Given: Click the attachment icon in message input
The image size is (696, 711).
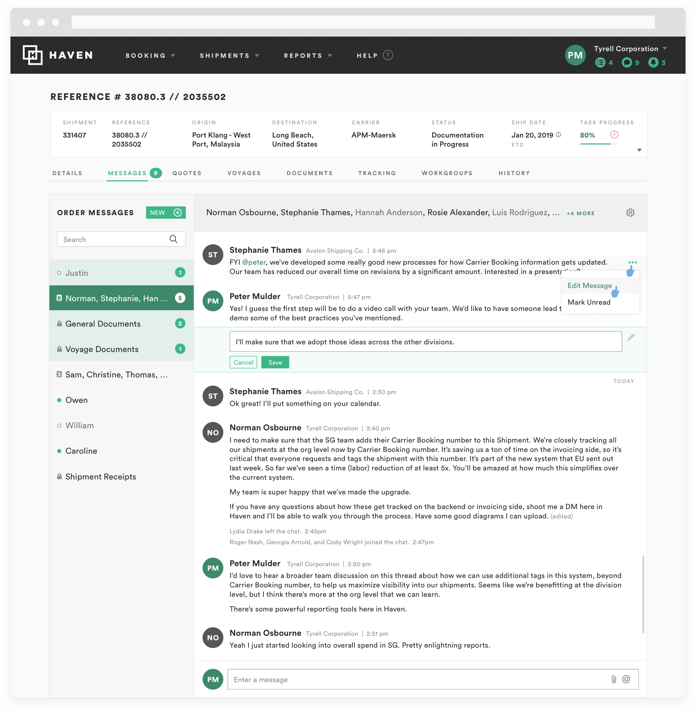Looking at the screenshot, I should click(615, 679).
